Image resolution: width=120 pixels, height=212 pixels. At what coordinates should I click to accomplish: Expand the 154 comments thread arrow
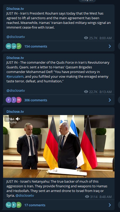pyautogui.click(x=110, y=46)
